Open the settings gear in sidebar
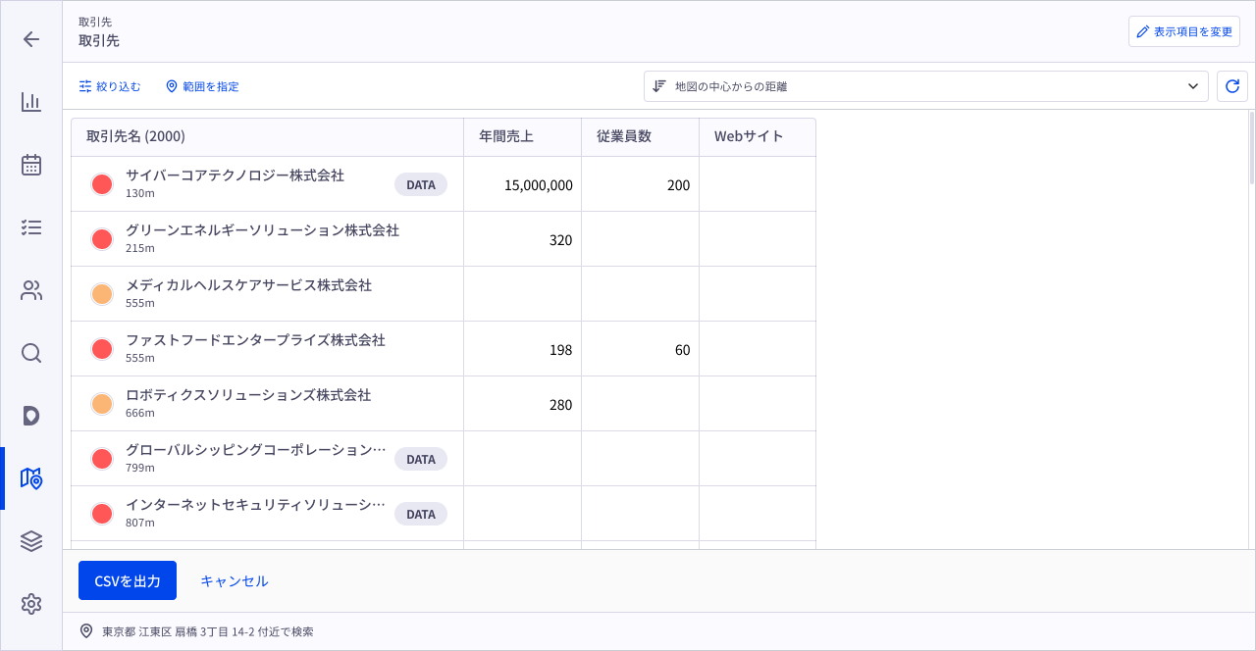Image resolution: width=1256 pixels, height=651 pixels. (31, 604)
